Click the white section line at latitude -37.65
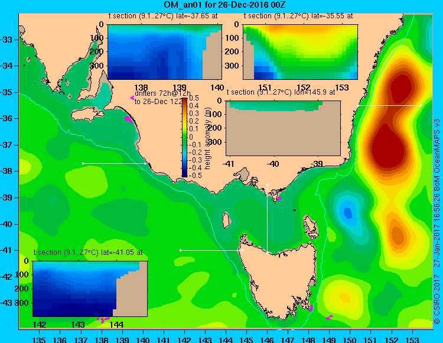Viewport: 443px width, 343px height. coord(114,163)
